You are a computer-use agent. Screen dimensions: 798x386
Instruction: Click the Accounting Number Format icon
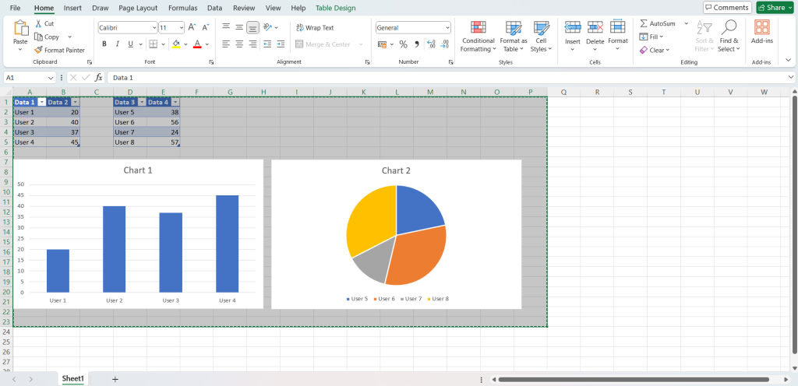click(382, 44)
